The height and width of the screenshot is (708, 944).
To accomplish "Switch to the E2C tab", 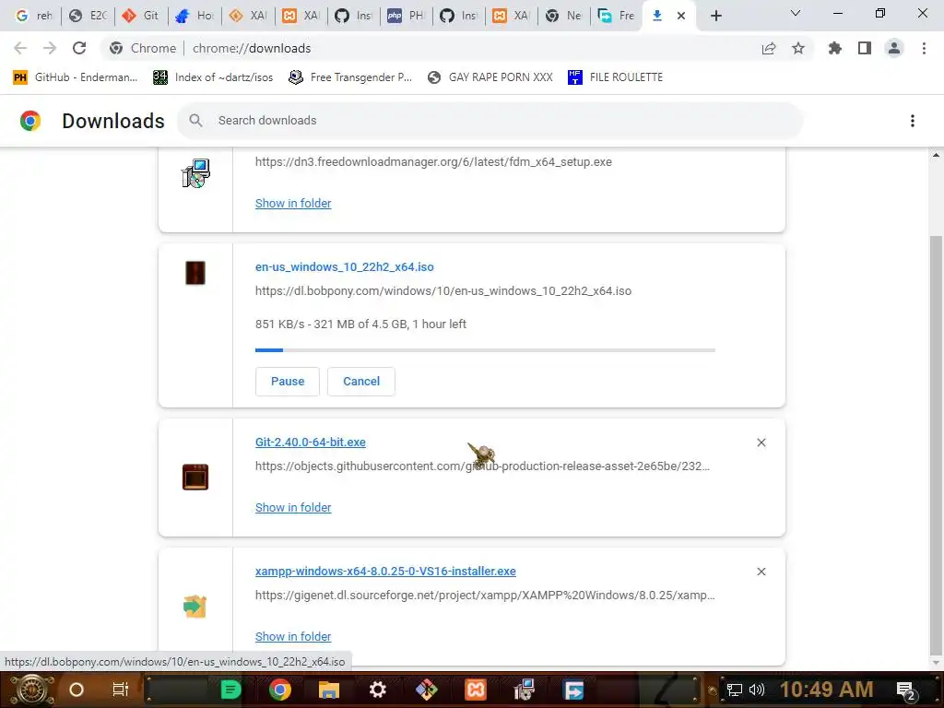I will pos(88,16).
